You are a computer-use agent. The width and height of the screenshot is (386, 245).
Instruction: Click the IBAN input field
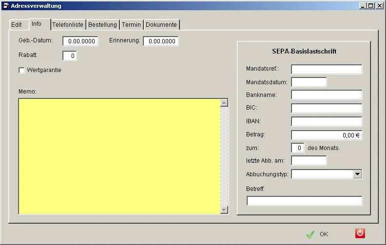coord(327,121)
